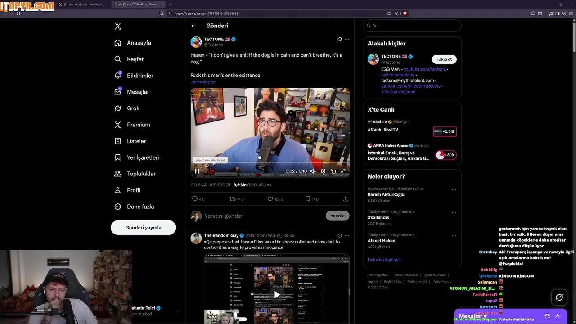
Task: Click Daha fazla göster link
Action: pyautogui.click(x=384, y=260)
